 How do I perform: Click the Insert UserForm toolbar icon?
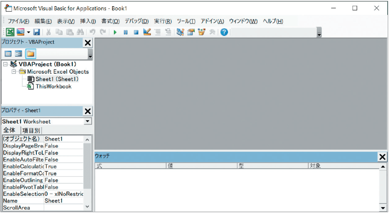click(21, 32)
